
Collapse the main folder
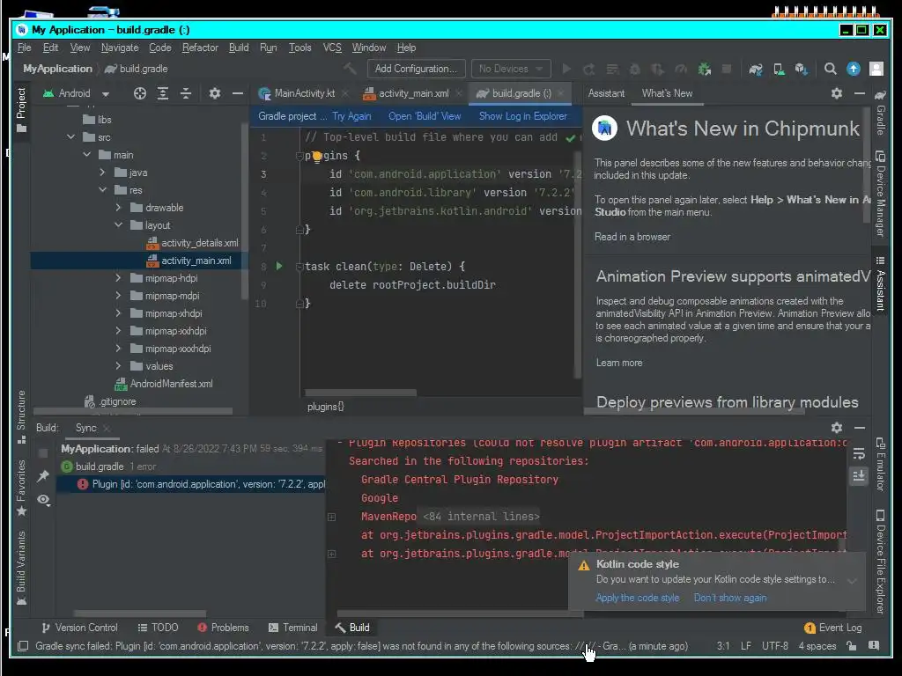tap(87, 155)
